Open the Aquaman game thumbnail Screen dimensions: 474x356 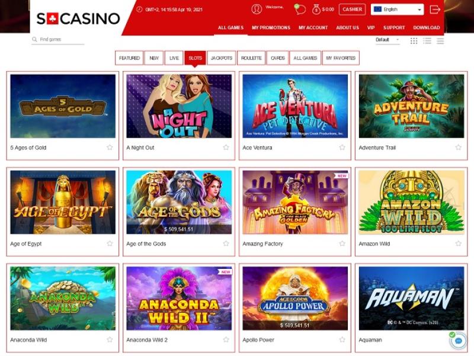coord(411,298)
